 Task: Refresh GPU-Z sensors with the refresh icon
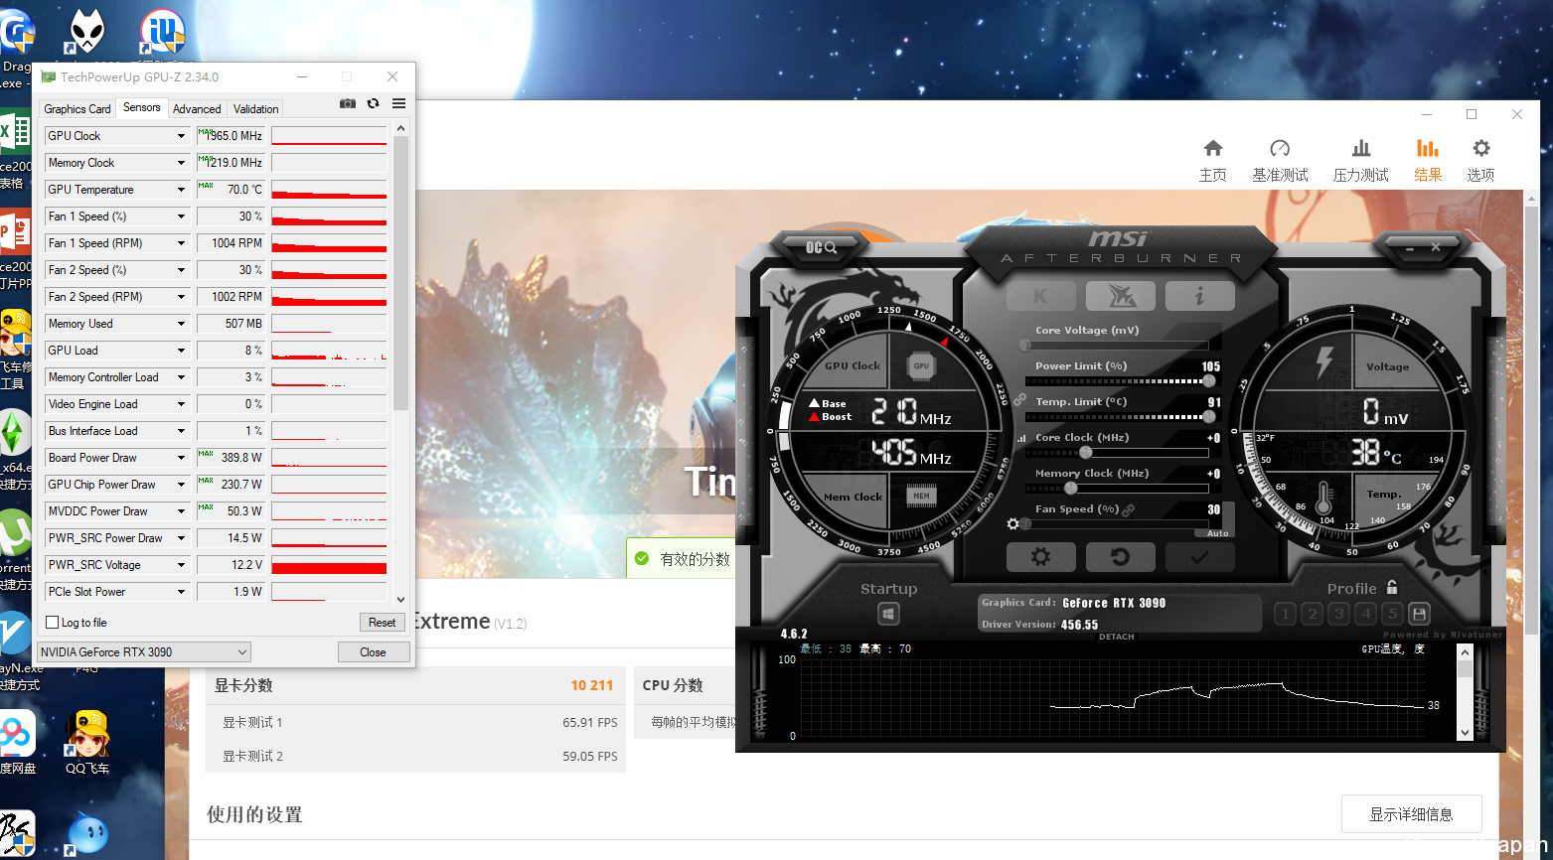tap(374, 103)
